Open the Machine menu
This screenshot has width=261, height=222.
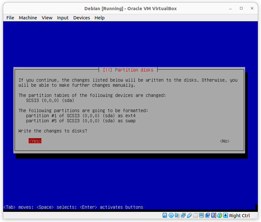coord(28,18)
